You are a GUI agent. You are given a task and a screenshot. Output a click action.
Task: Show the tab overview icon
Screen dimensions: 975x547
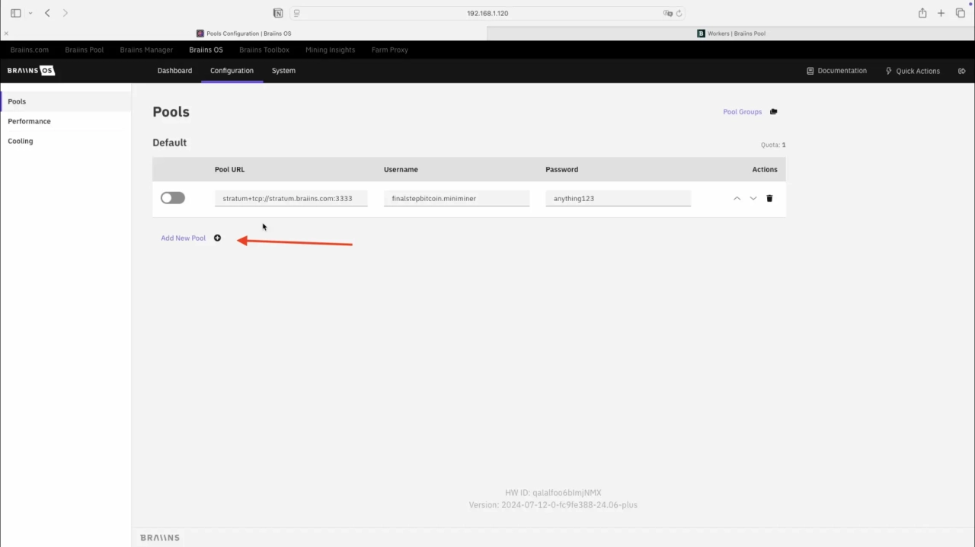coord(961,13)
